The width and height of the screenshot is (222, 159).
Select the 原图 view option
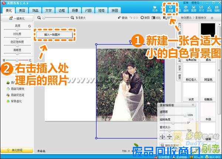pos(145,17)
